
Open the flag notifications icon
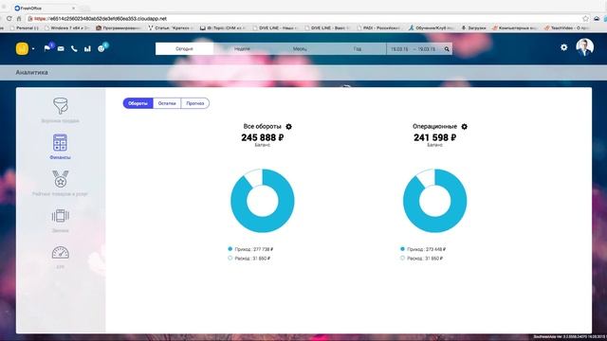(47, 48)
